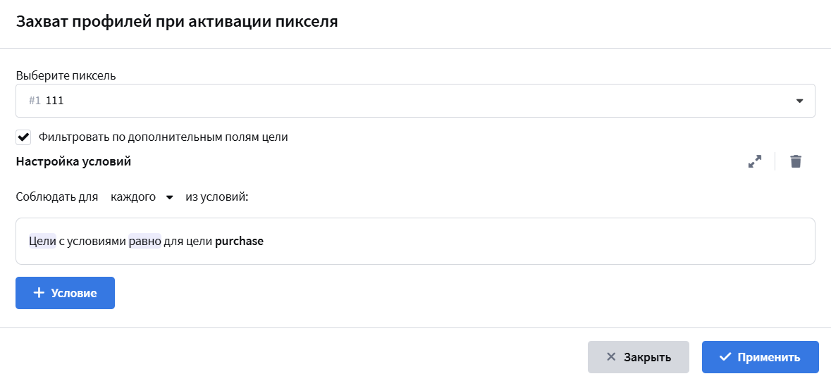The width and height of the screenshot is (831, 381).
Task: Add a new condition with Условие button
Action: coord(65,292)
